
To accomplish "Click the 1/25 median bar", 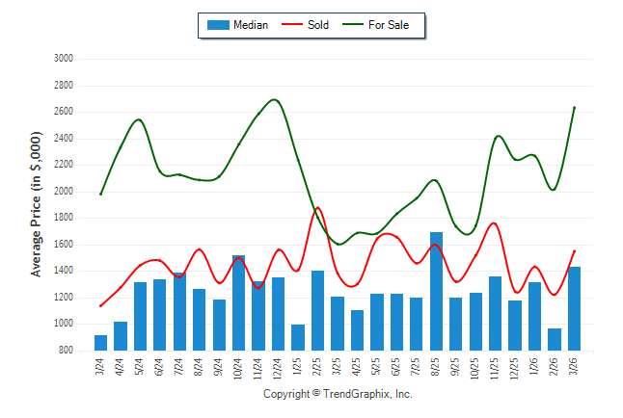I will (x=298, y=337).
